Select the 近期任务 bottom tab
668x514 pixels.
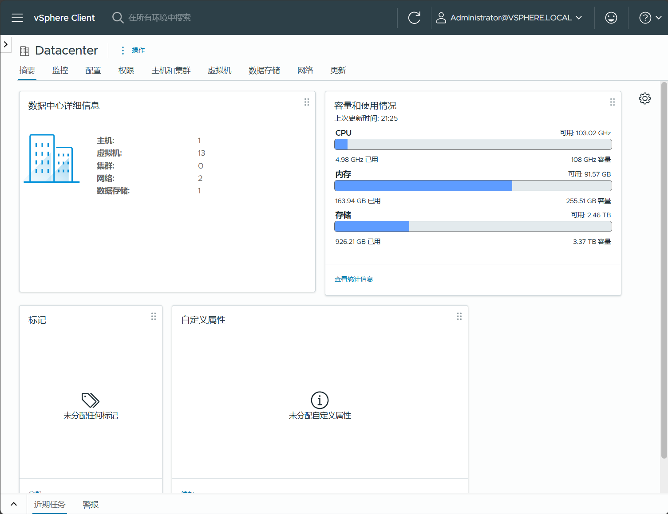click(50, 504)
